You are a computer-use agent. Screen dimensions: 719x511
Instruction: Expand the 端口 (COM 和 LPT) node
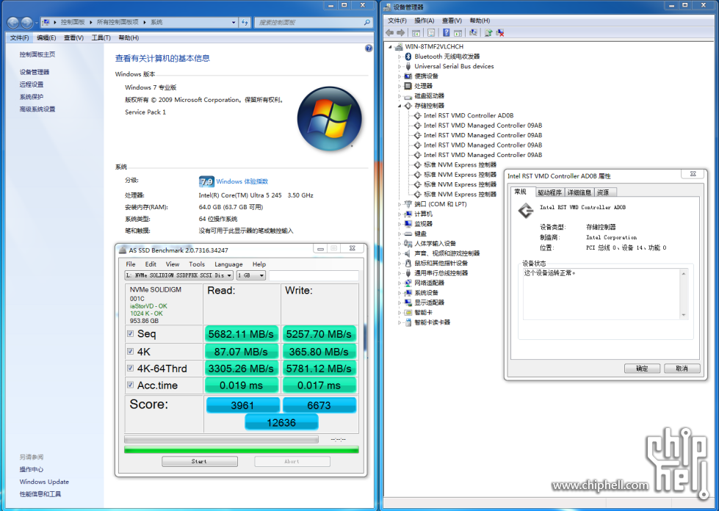(x=400, y=204)
